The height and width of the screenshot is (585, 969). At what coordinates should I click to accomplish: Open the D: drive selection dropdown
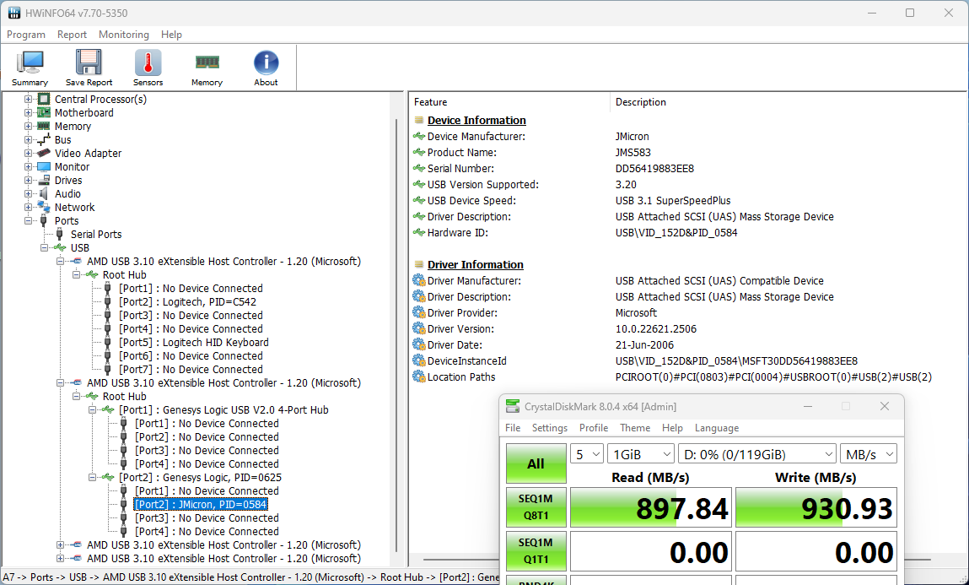coord(757,454)
